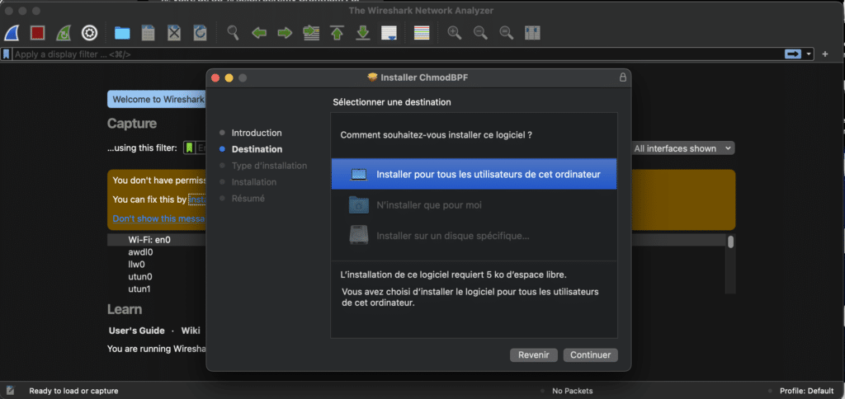845x399 pixels.
Task: Go back with the green left arrow
Action: click(259, 33)
